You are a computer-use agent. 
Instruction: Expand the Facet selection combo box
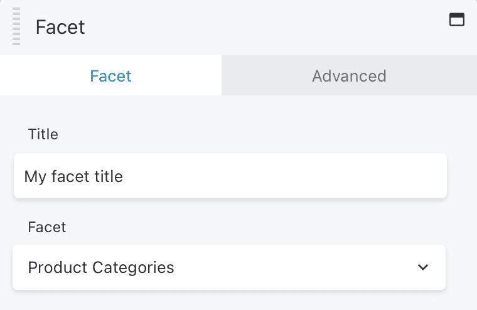click(229, 267)
